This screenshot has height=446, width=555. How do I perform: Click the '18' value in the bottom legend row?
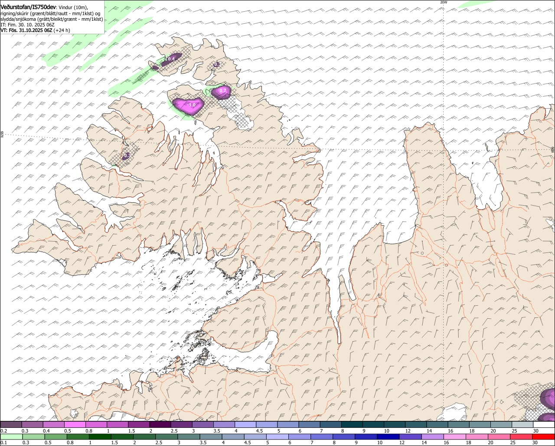pyautogui.click(x=469, y=443)
